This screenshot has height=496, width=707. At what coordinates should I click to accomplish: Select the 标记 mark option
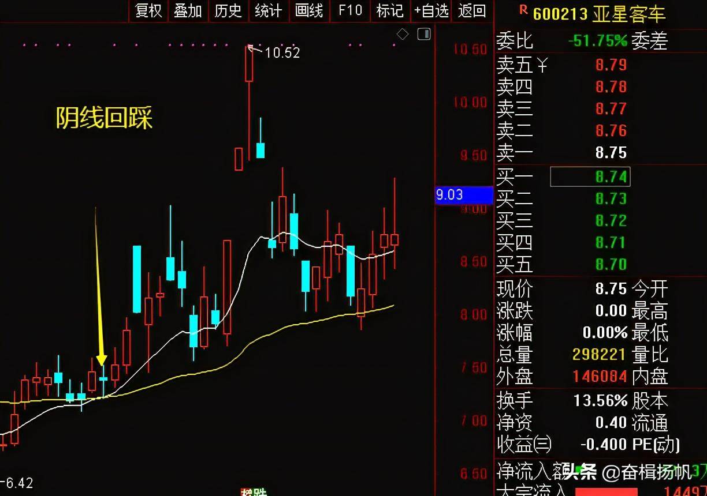point(390,10)
